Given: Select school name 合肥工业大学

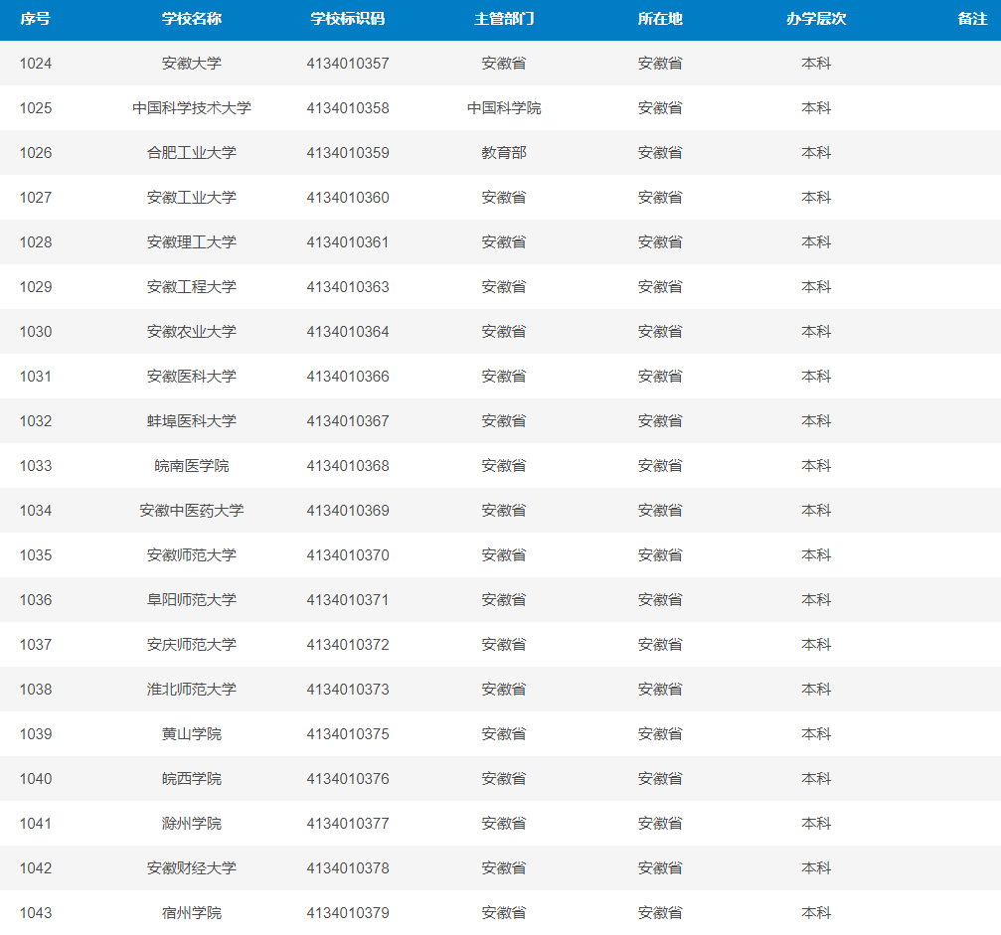Looking at the screenshot, I should coord(192,153).
